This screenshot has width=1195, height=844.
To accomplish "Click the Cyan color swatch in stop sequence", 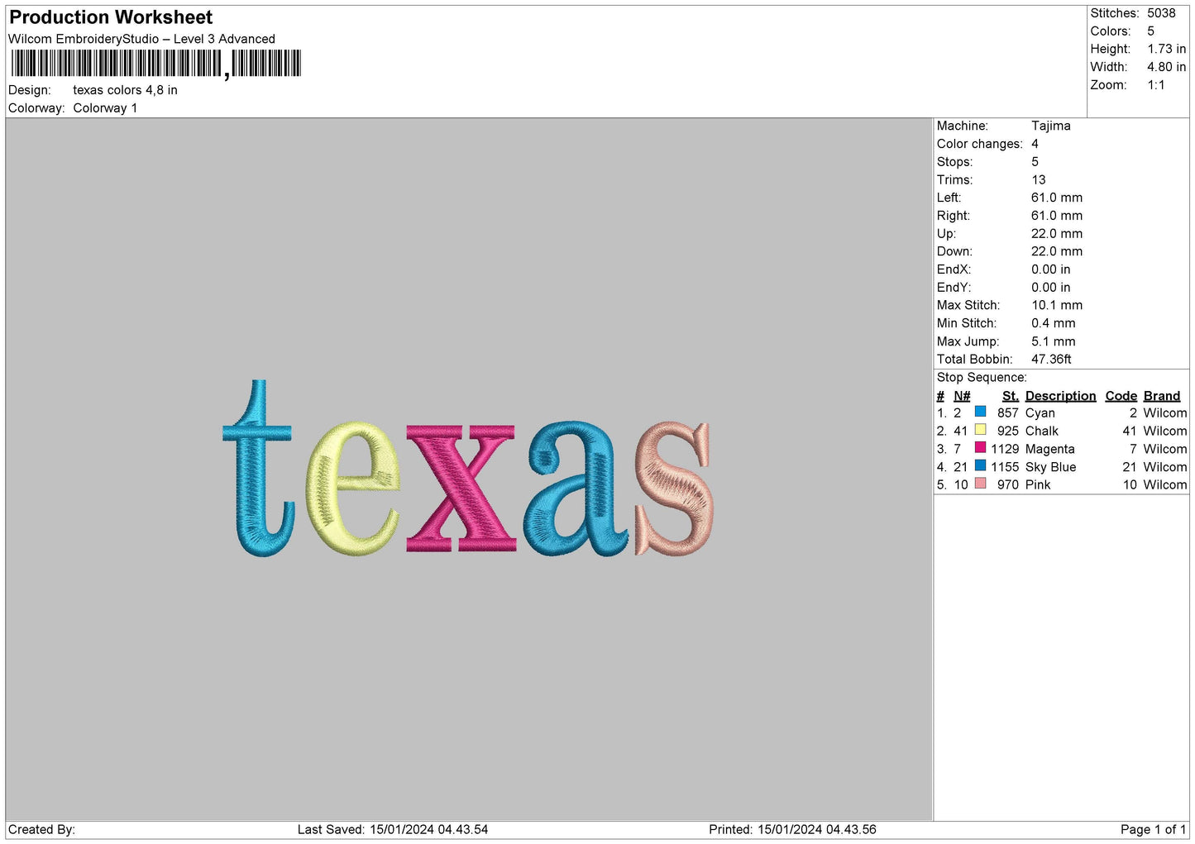I will 980,412.
